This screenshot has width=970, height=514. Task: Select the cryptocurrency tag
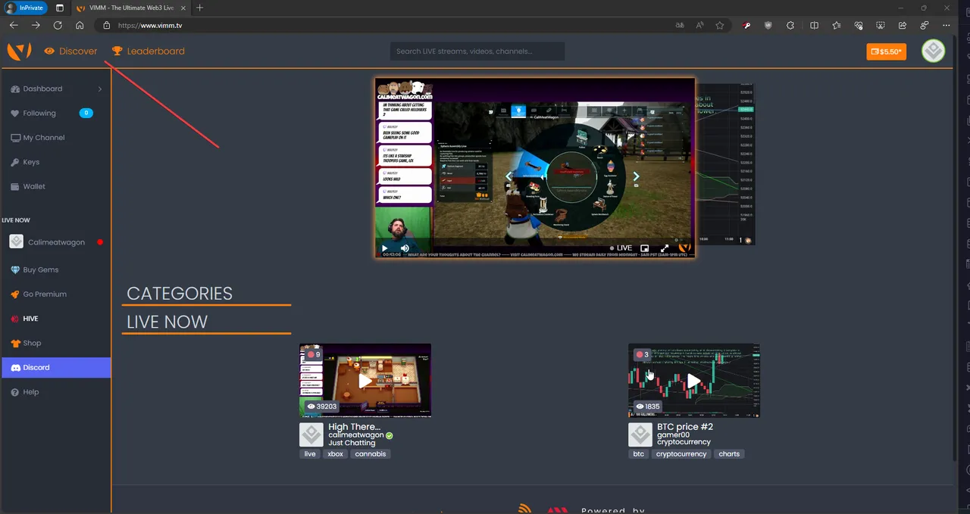(x=681, y=454)
